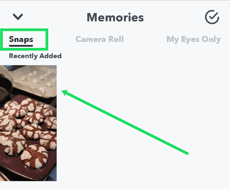Image resolution: width=230 pixels, height=189 pixels.
Task: Click the word Memories in the header
Action: tap(115, 17)
